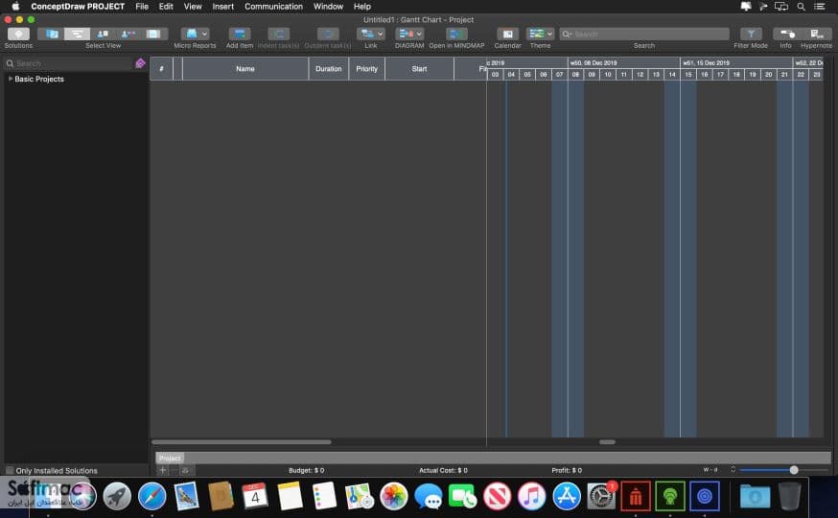This screenshot has width=838, height=518.
Task: Open the Calendar toolbar icon
Action: click(508, 34)
